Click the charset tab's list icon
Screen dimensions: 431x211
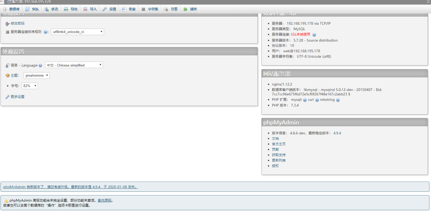point(143,9)
